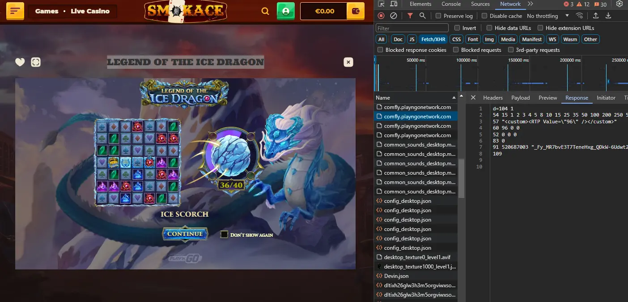
Task: Open the Preview tab
Action: click(548, 97)
